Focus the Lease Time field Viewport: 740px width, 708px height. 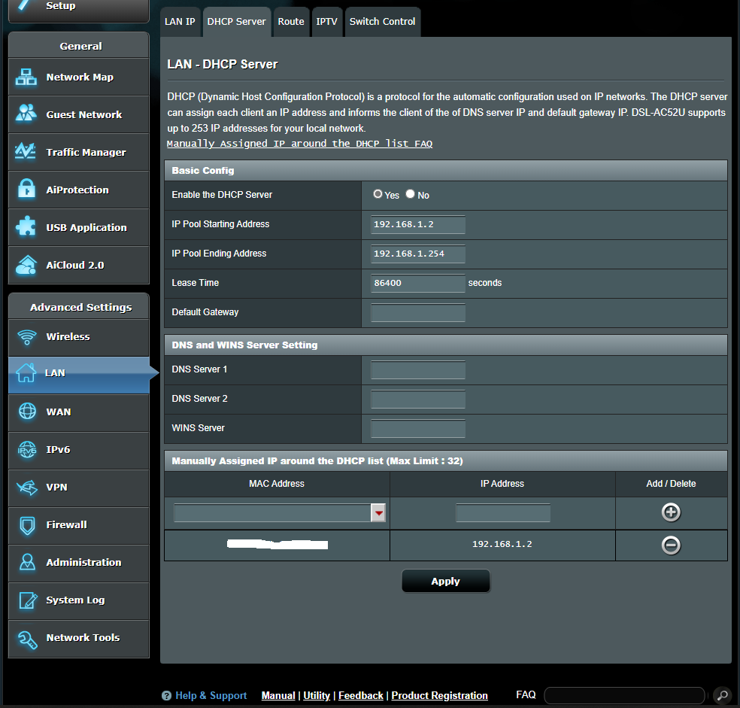[418, 284]
